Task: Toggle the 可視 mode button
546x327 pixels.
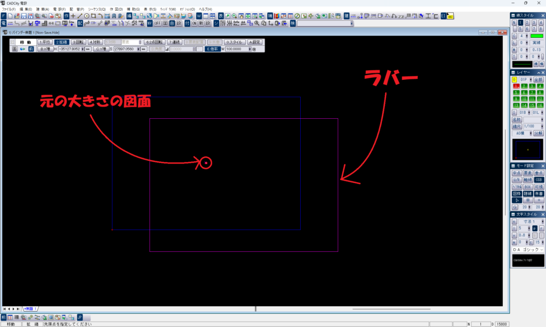Action: 539,187
